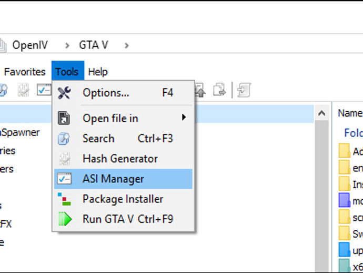Launch Package Installer from the menu
Viewport: 363px width, 273px height.
click(123, 199)
